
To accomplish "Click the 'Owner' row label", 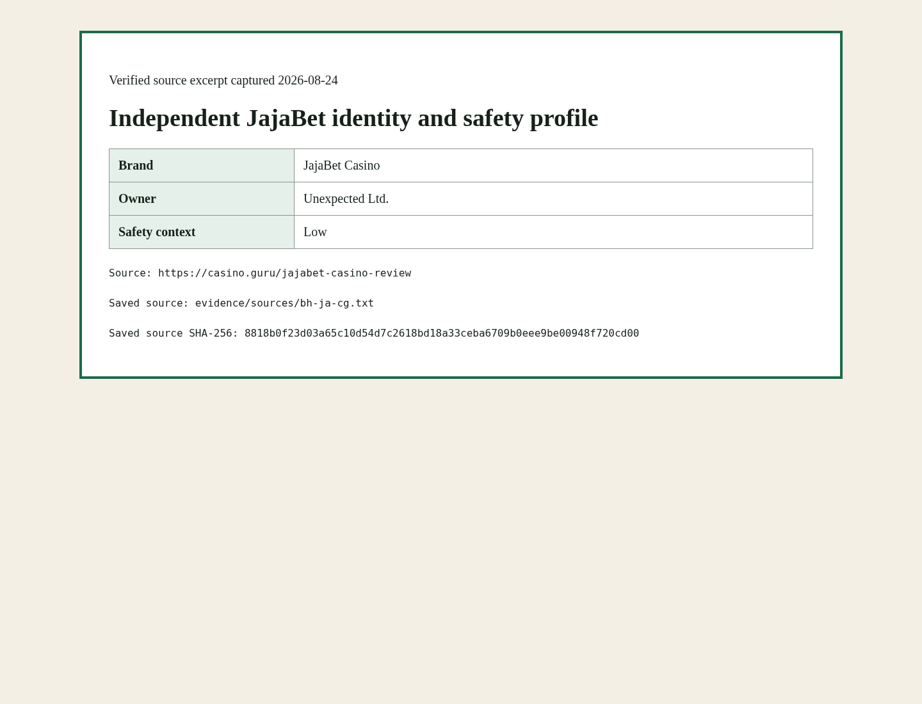I will pyautogui.click(x=202, y=198).
